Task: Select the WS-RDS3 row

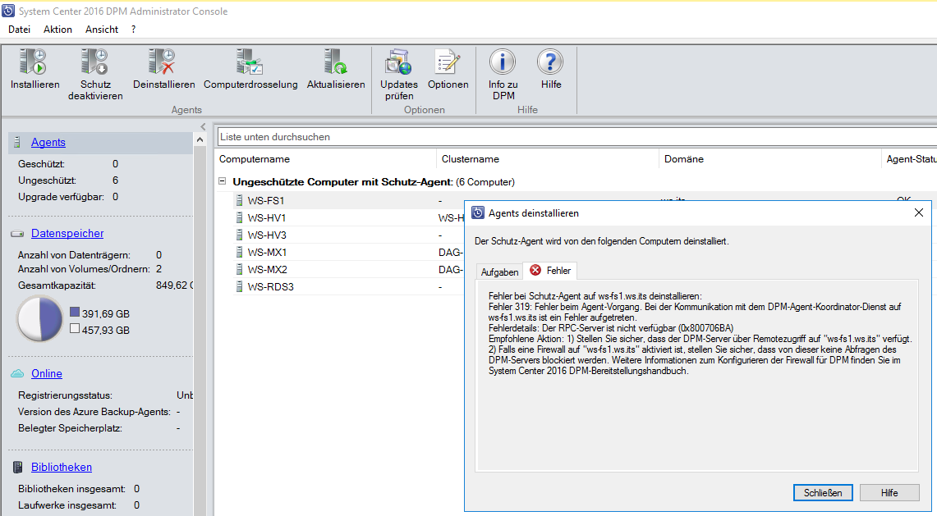Action: (x=348, y=286)
